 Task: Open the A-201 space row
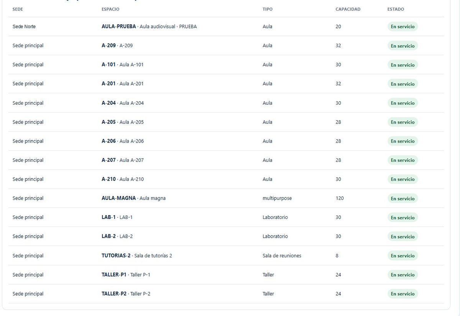click(x=226, y=84)
